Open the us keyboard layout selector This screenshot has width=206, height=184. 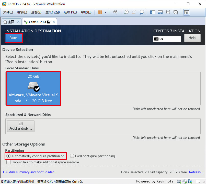(167, 39)
